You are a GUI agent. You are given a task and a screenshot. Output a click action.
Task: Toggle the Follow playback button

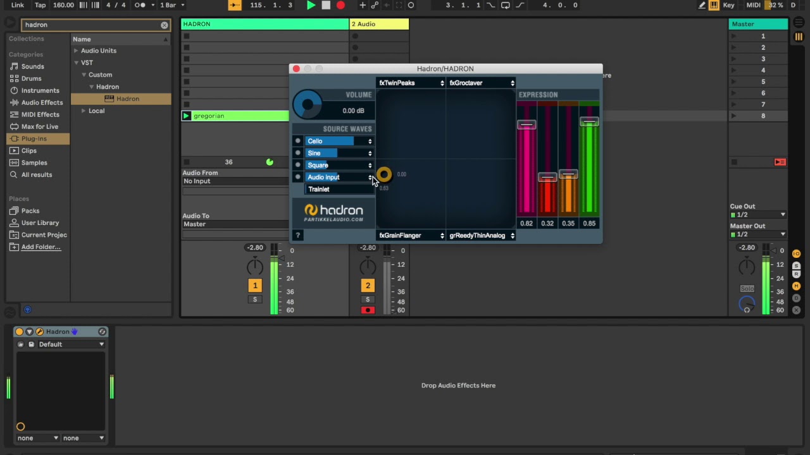(235, 5)
